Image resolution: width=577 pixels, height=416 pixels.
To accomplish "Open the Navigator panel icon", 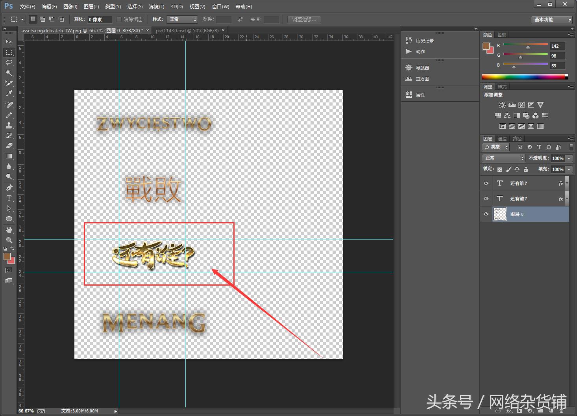I will click(409, 68).
